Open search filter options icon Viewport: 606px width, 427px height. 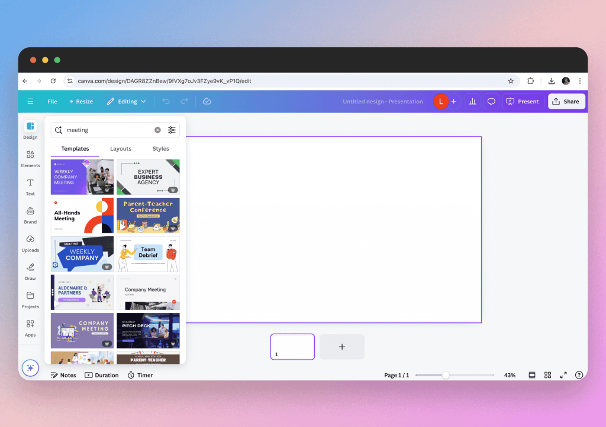point(172,130)
